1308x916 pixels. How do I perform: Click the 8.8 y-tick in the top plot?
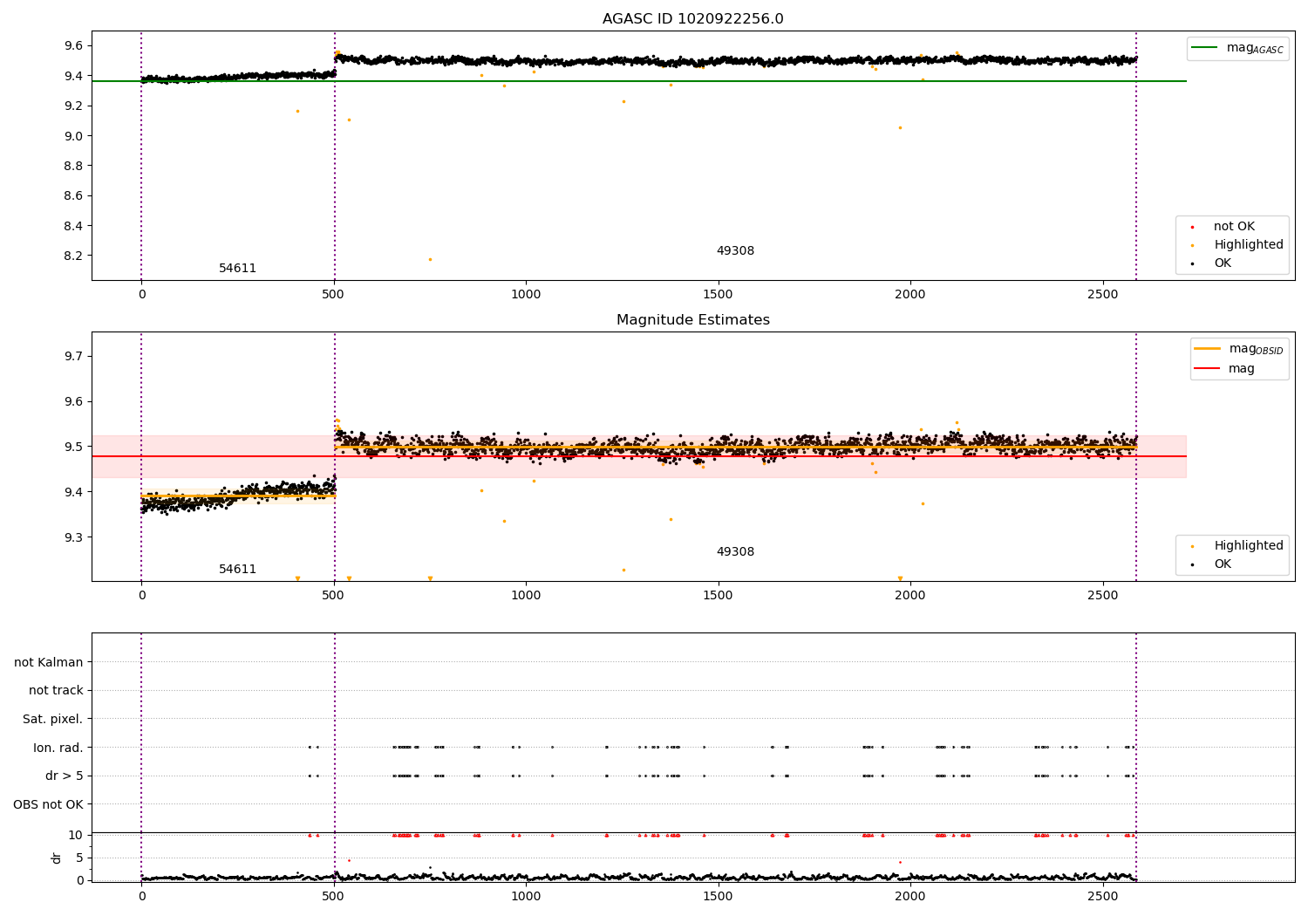(x=75, y=166)
